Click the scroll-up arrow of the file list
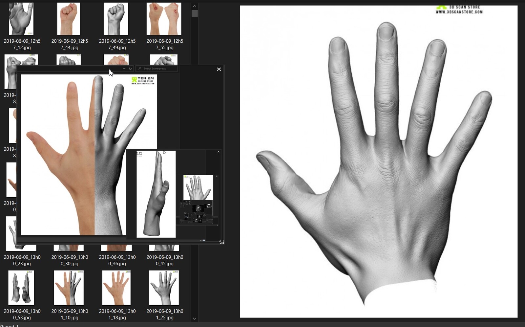This screenshot has width=525, height=327. tap(195, 6)
